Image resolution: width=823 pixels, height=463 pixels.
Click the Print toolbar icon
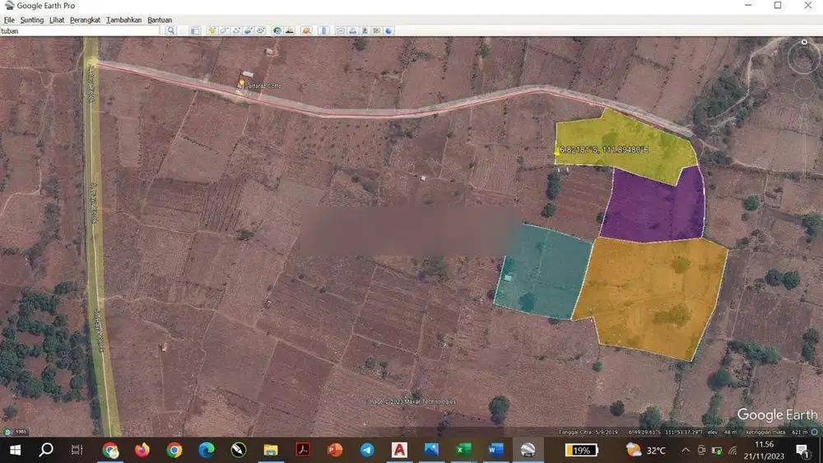352,30
